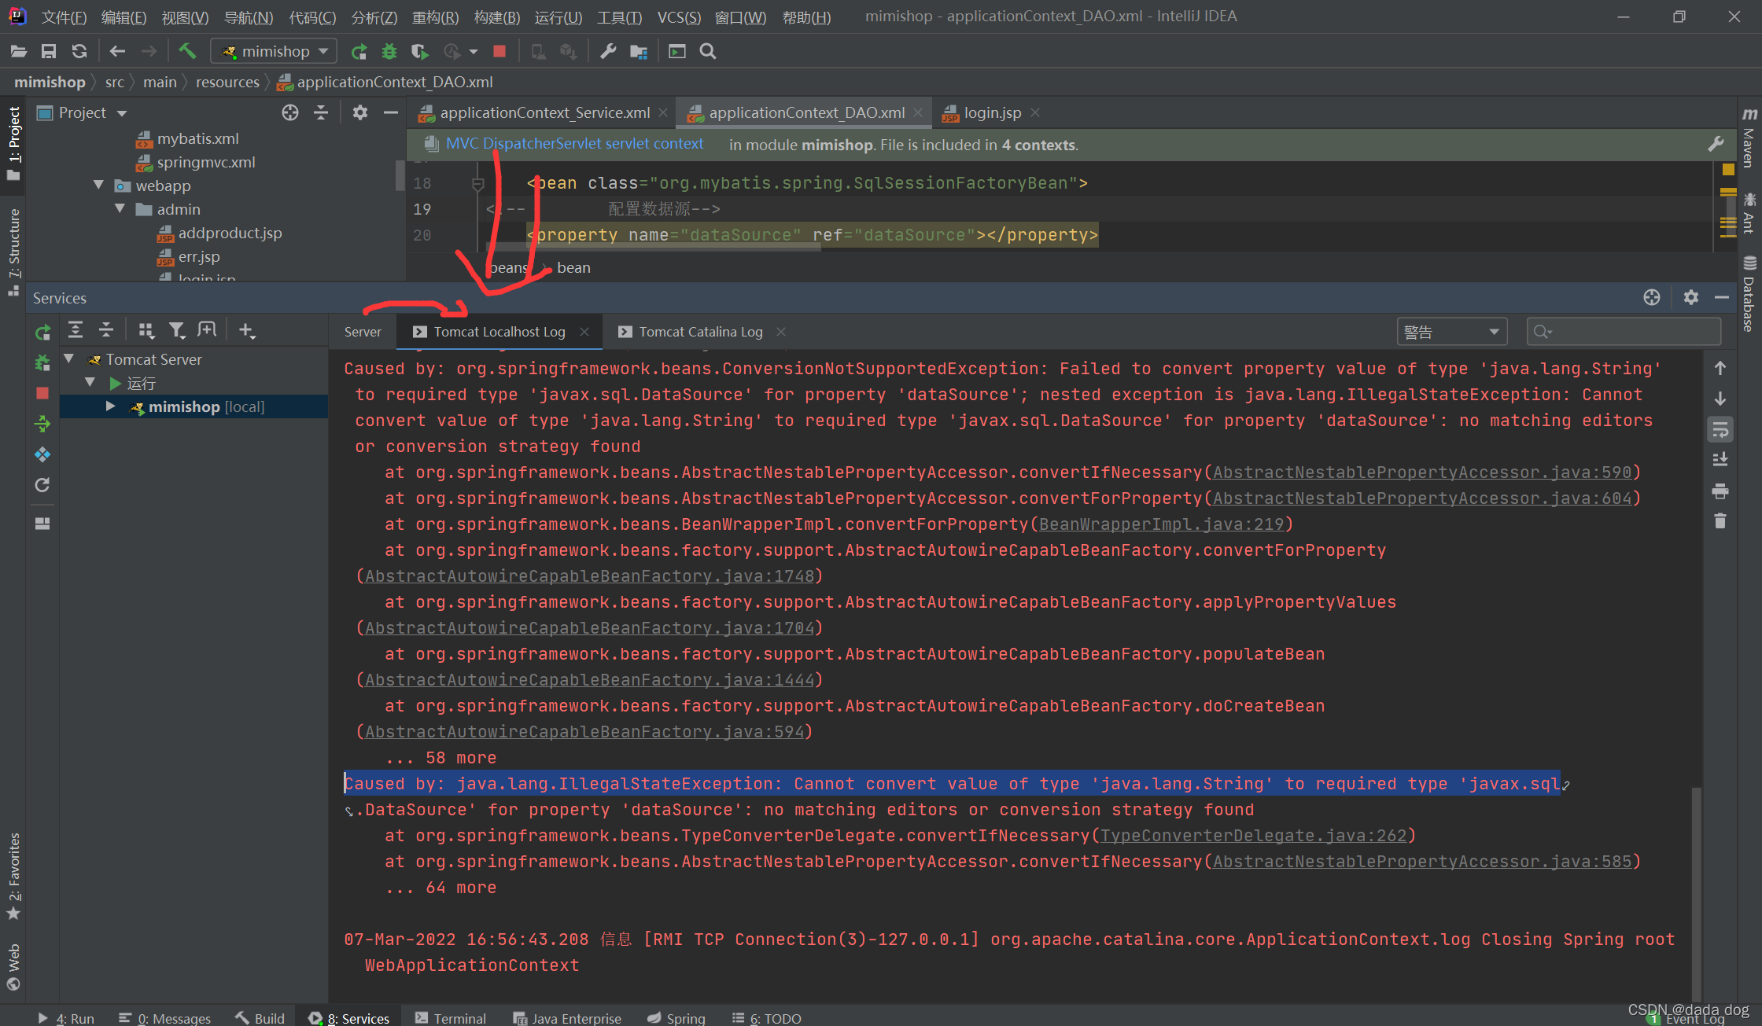
Task: Click the red Stop button in the toolbar
Action: tap(499, 50)
